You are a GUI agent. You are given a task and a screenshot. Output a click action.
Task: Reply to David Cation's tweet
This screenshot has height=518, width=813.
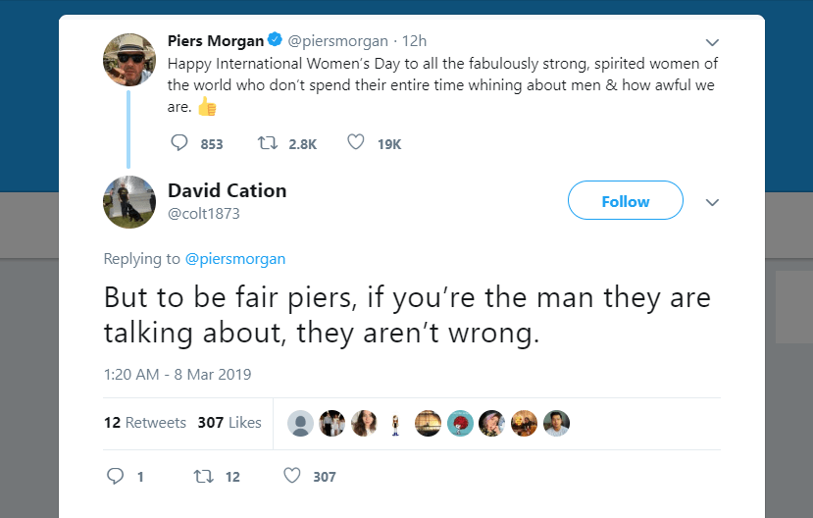(115, 476)
